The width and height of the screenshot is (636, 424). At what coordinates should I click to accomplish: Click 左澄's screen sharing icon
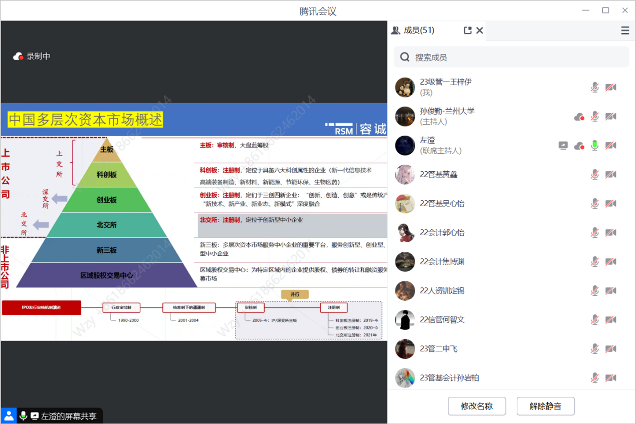click(563, 146)
